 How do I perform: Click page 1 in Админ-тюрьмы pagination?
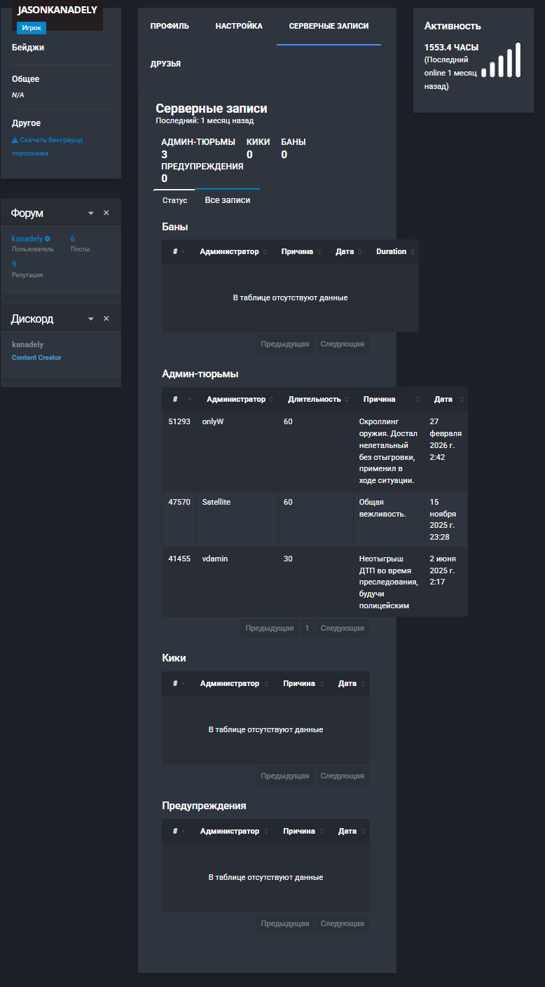tap(307, 628)
